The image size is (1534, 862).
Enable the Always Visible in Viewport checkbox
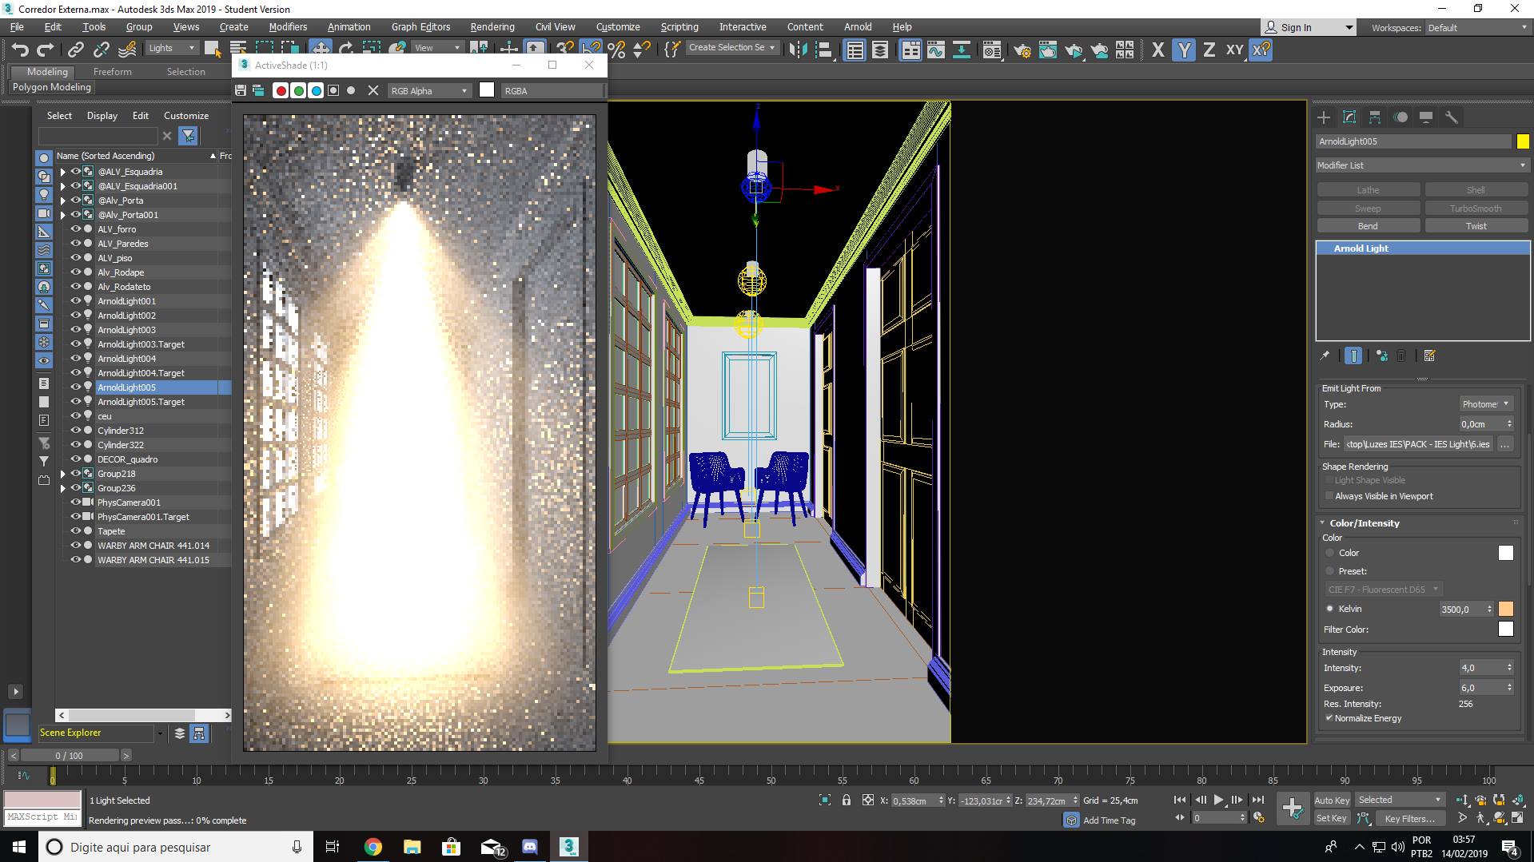1329,496
